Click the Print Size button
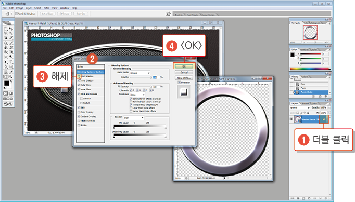The height and width of the screenshot is (202, 355). (x=81, y=14)
